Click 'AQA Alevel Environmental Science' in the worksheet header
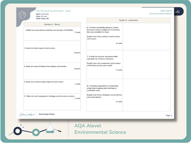 click(x=161, y=12)
